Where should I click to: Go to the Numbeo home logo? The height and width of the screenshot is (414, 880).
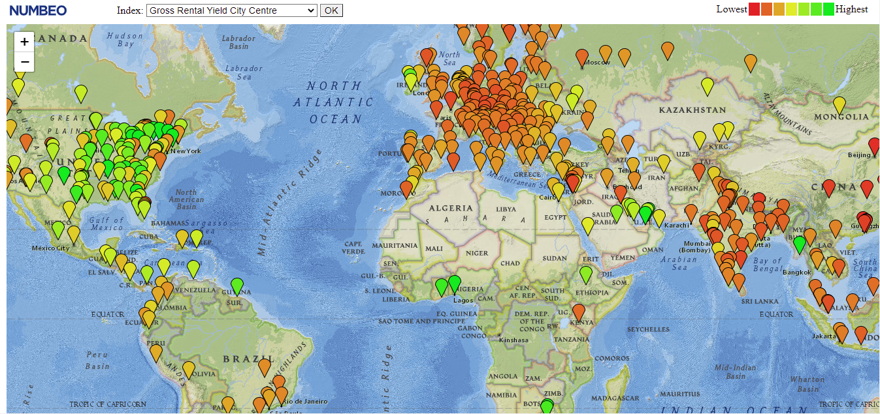pos(38,10)
